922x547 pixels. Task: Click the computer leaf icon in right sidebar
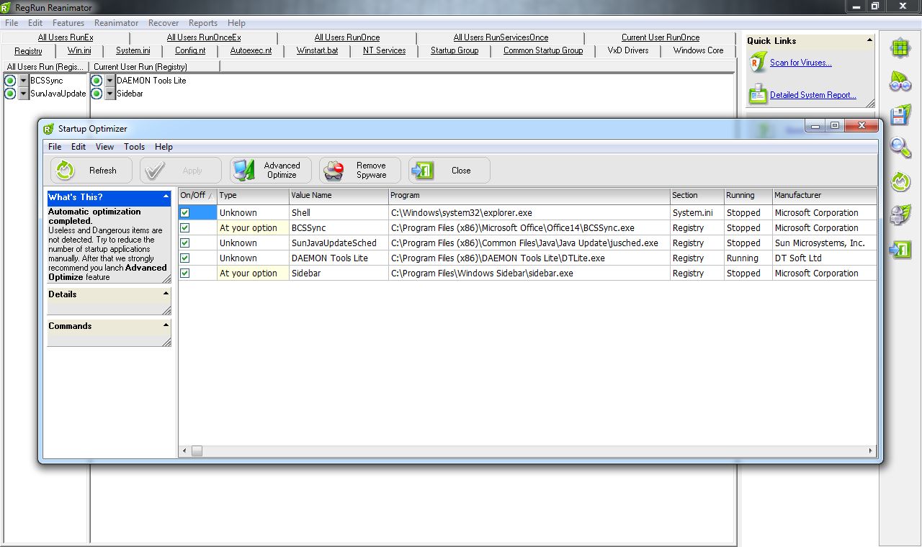point(900,214)
